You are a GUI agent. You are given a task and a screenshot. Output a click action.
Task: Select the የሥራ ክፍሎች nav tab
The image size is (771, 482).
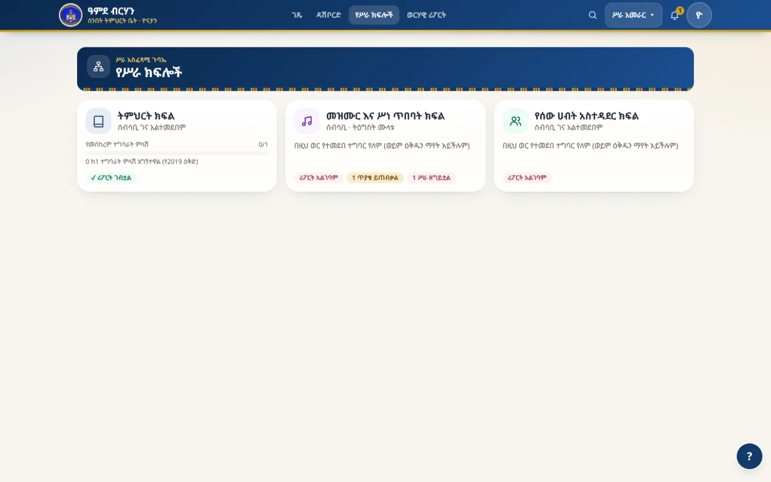click(374, 15)
